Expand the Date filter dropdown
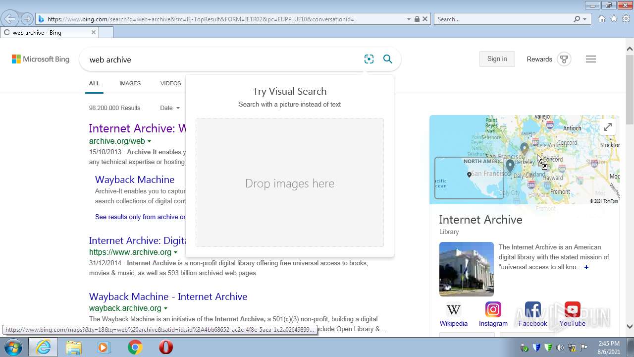The image size is (634, 357). click(x=169, y=108)
